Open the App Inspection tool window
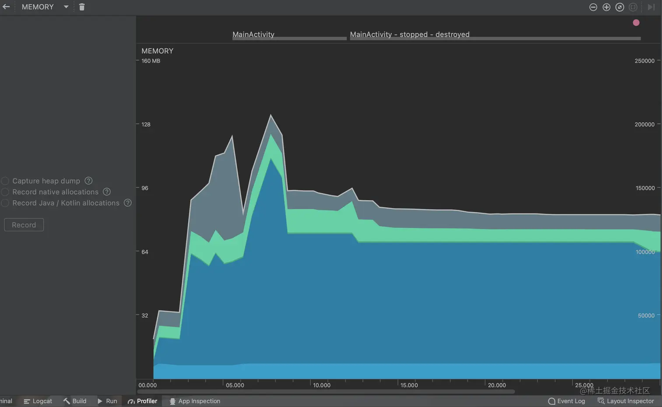 tap(195, 401)
